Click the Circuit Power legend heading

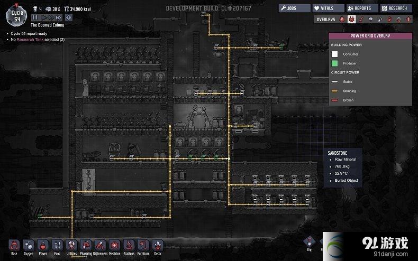[345, 72]
